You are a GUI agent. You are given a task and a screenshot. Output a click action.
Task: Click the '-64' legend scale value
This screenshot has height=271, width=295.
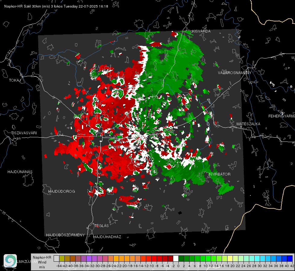click(x=59, y=266)
